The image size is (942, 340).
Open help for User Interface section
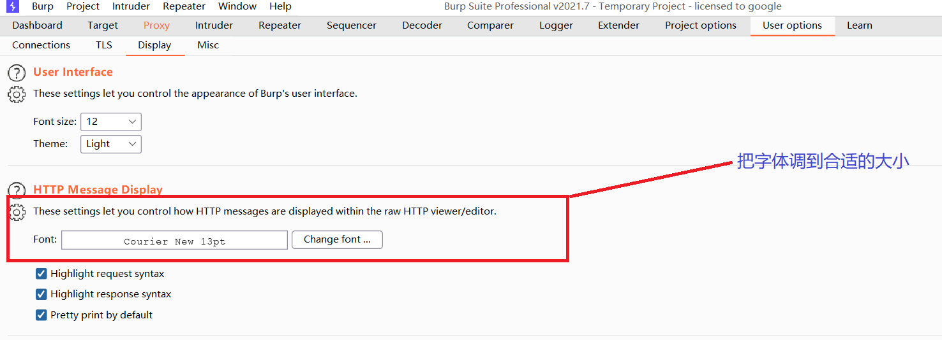click(x=16, y=72)
